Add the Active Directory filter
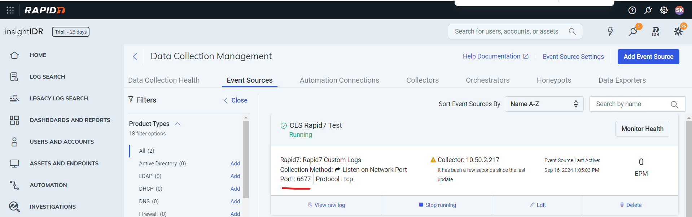Screen dimensions: 692x217 (x=235, y=164)
